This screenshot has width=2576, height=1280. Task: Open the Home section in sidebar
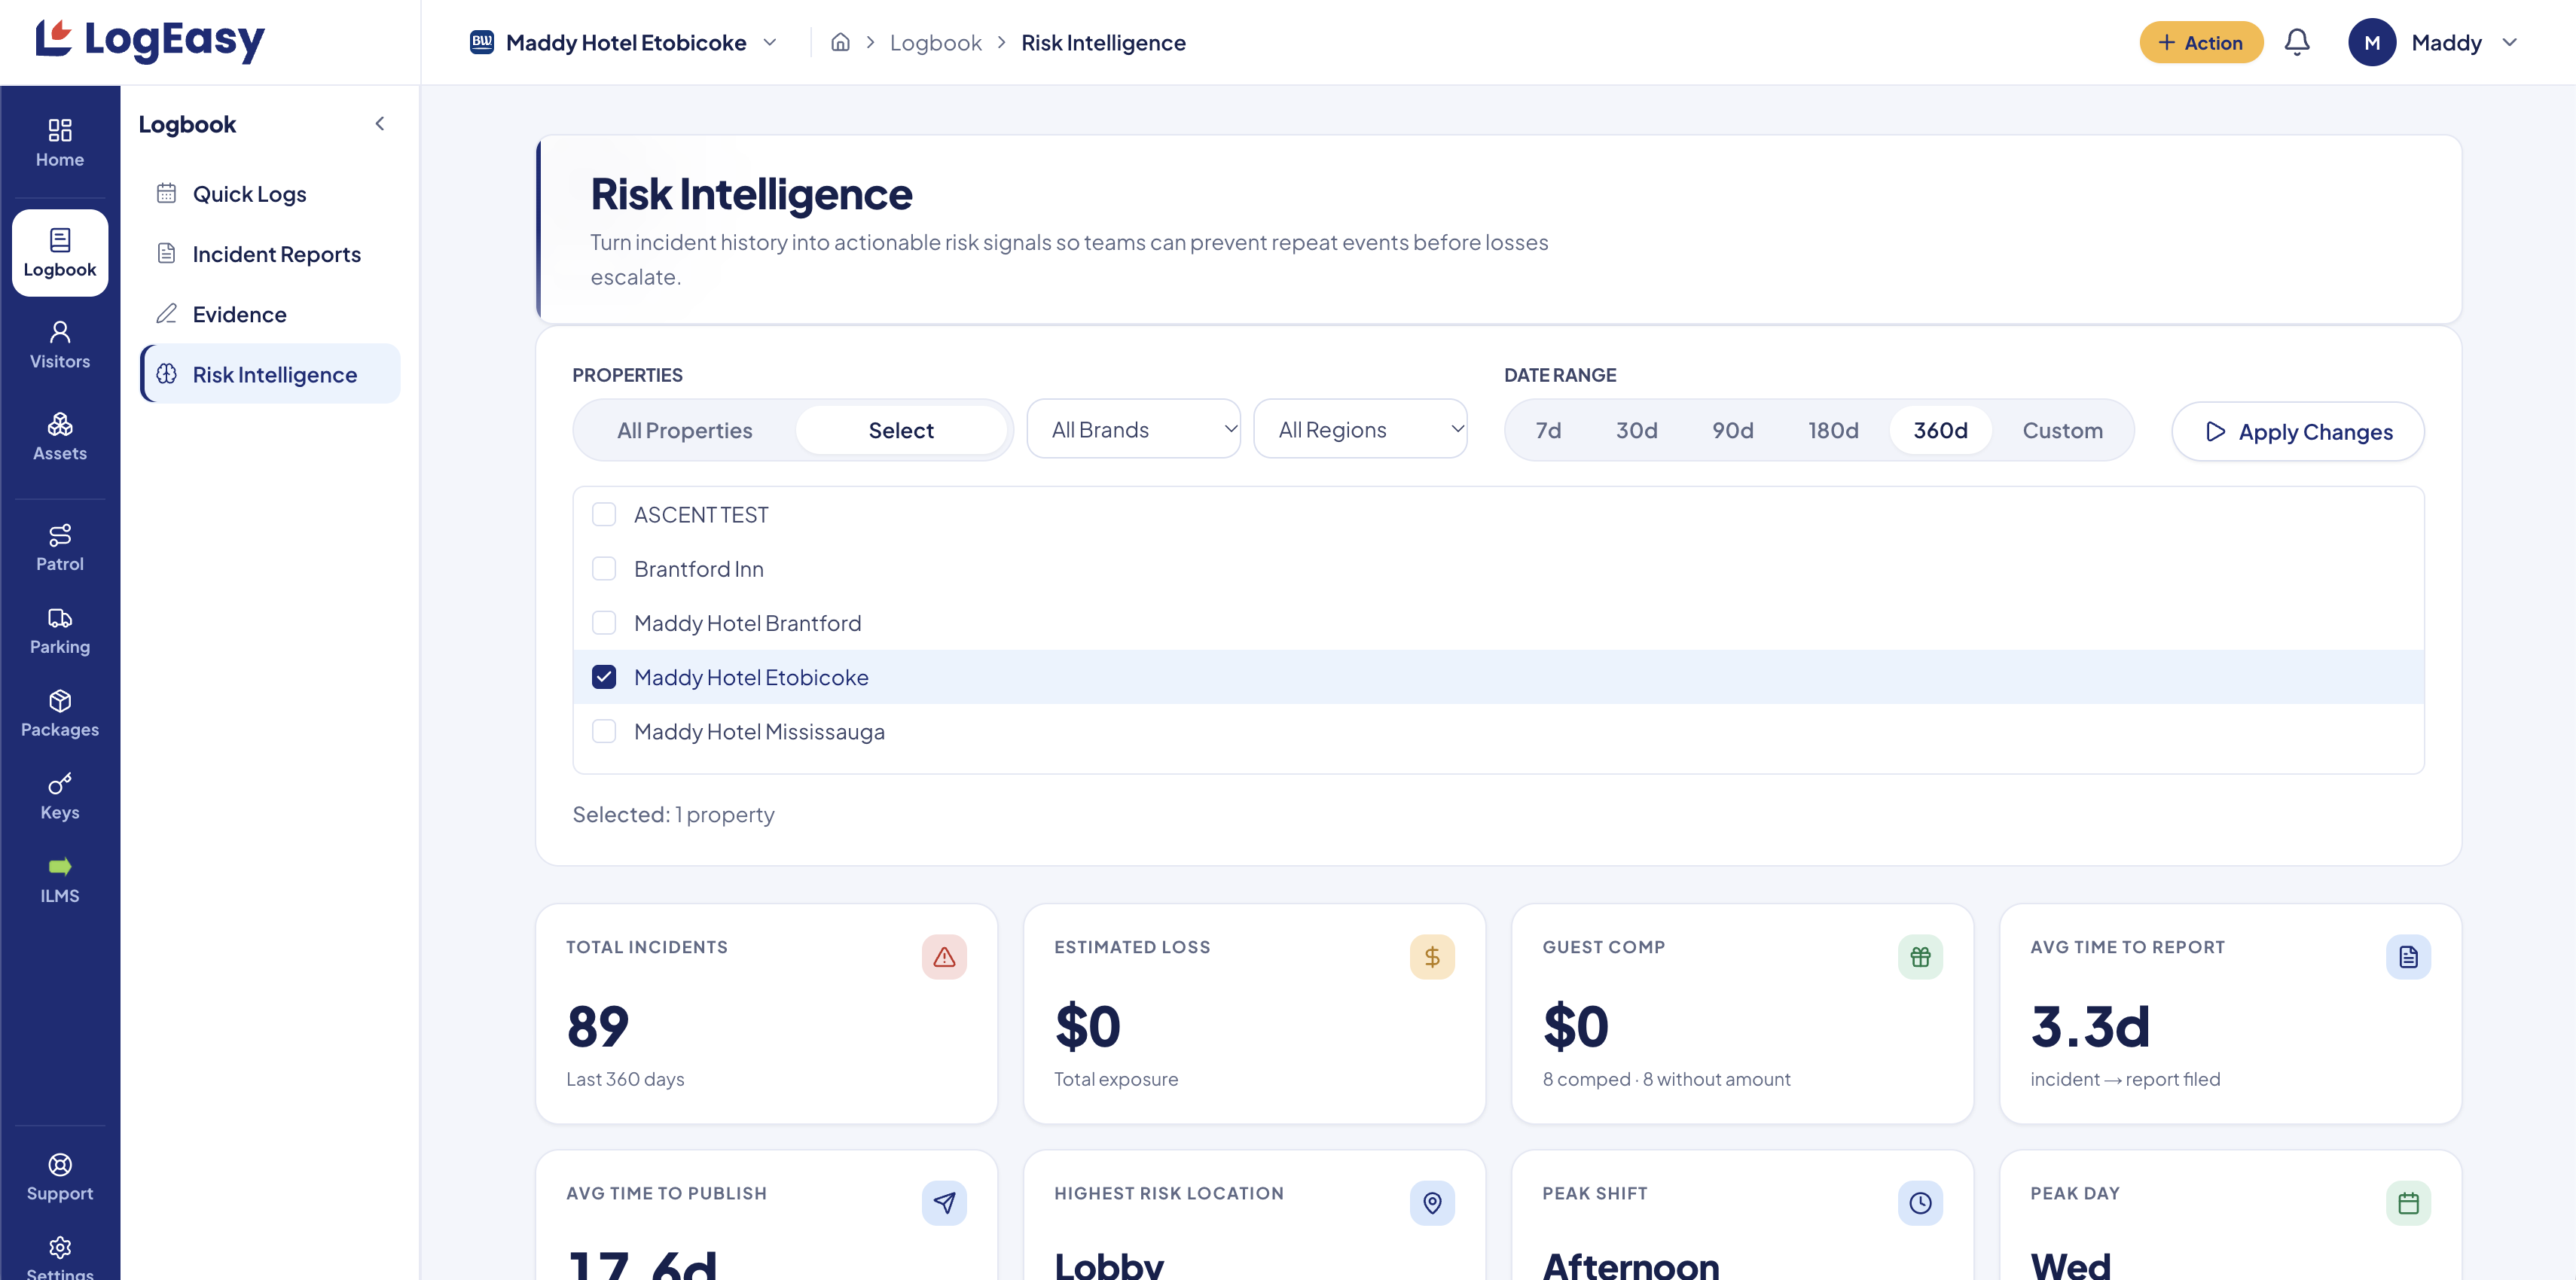(x=60, y=143)
